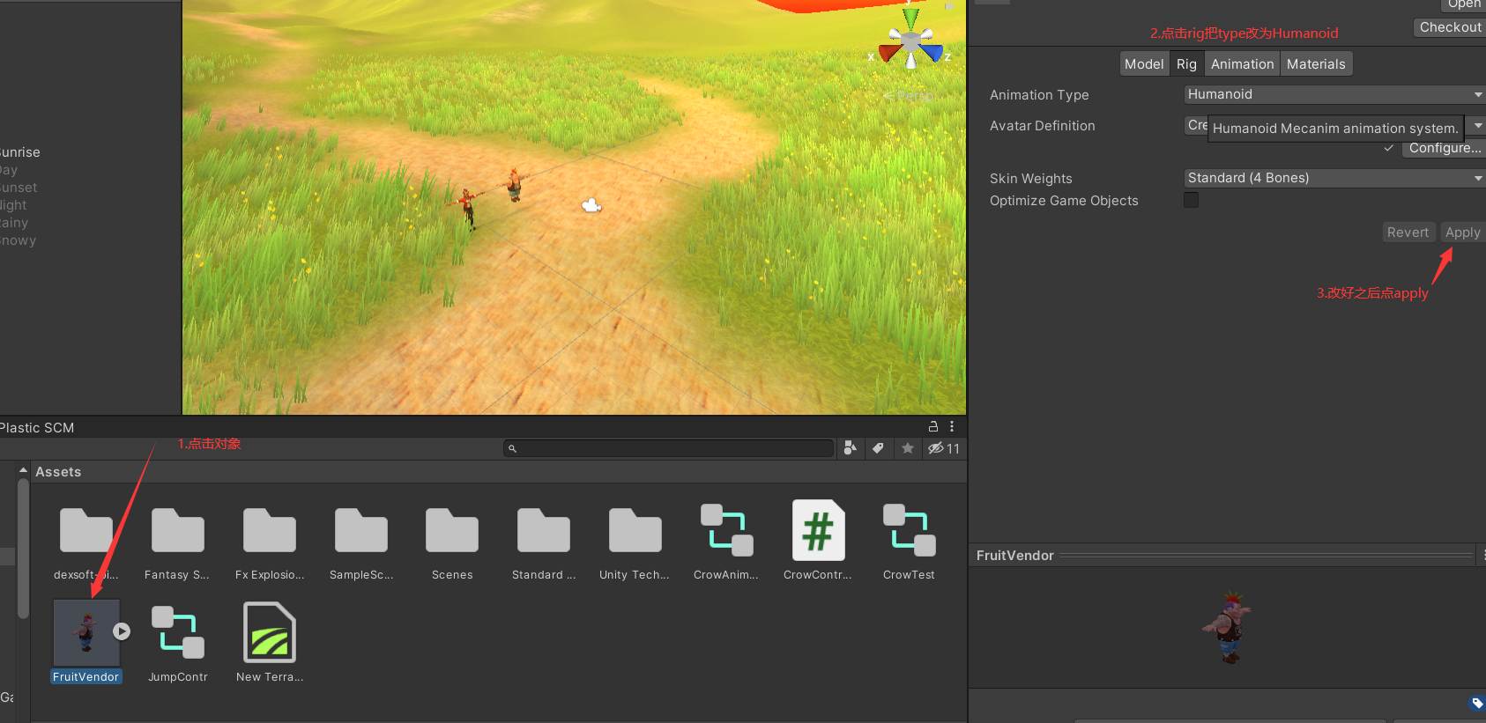Expand FruitVendor sub-assets with arrow button
Screen dimensions: 1486x723
point(122,631)
